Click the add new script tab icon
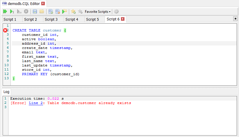239x137 pixels. click(51, 12)
